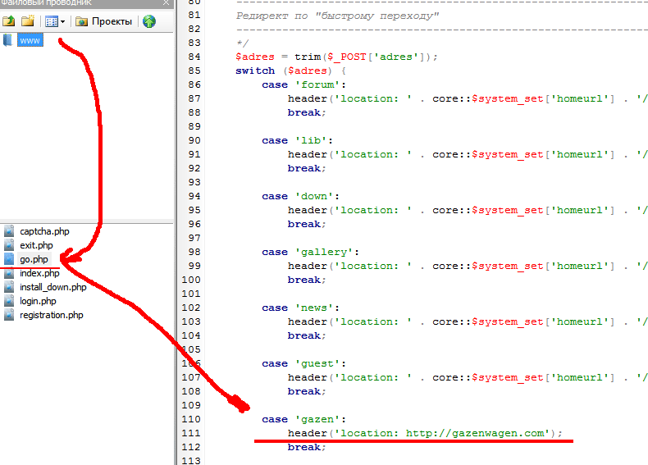
Task: Open install_down.php file
Action: (52, 287)
